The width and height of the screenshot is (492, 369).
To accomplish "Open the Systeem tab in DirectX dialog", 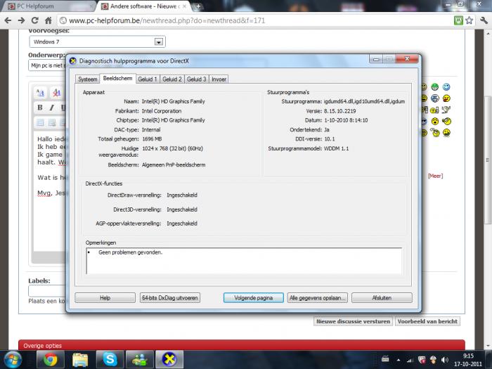I will [x=88, y=79].
